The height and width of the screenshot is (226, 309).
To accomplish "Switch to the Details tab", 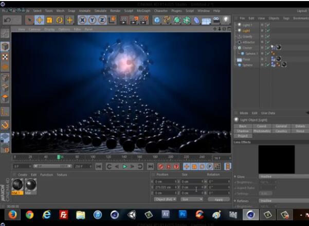I will [300, 126].
